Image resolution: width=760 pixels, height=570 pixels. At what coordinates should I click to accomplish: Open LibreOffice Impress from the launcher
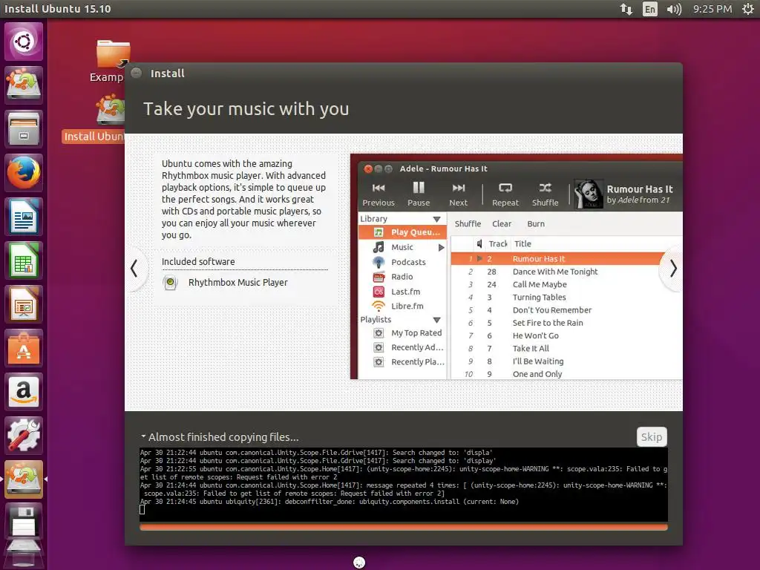[23, 304]
